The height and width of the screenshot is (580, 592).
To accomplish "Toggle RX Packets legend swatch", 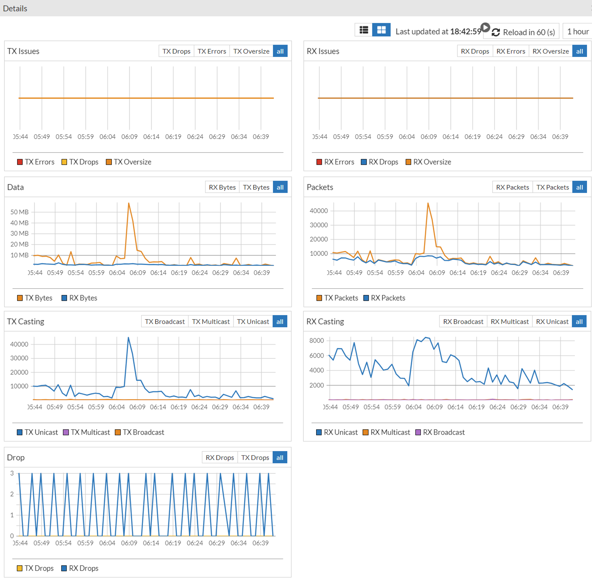I will click(366, 298).
